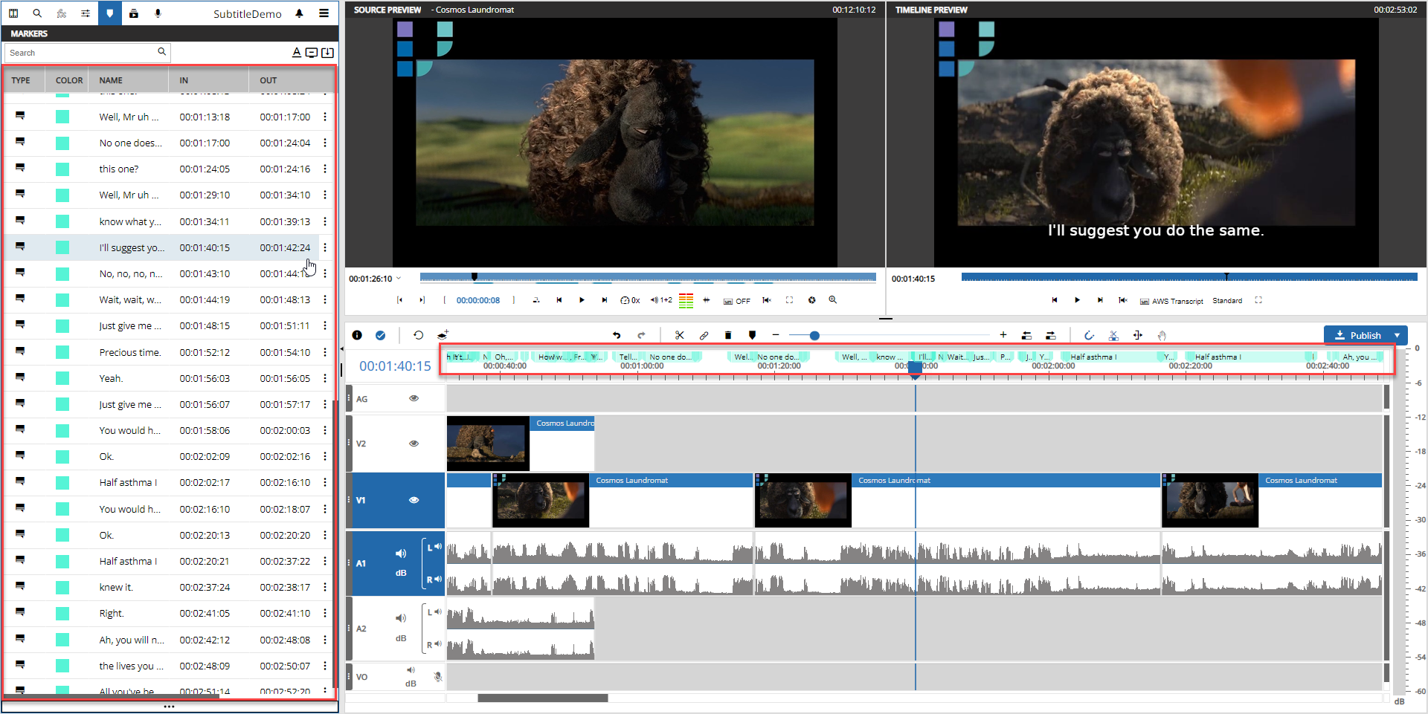Click the undo arrow in timeline toolbar
Screen dimensions: 1428x714
[x=617, y=335]
